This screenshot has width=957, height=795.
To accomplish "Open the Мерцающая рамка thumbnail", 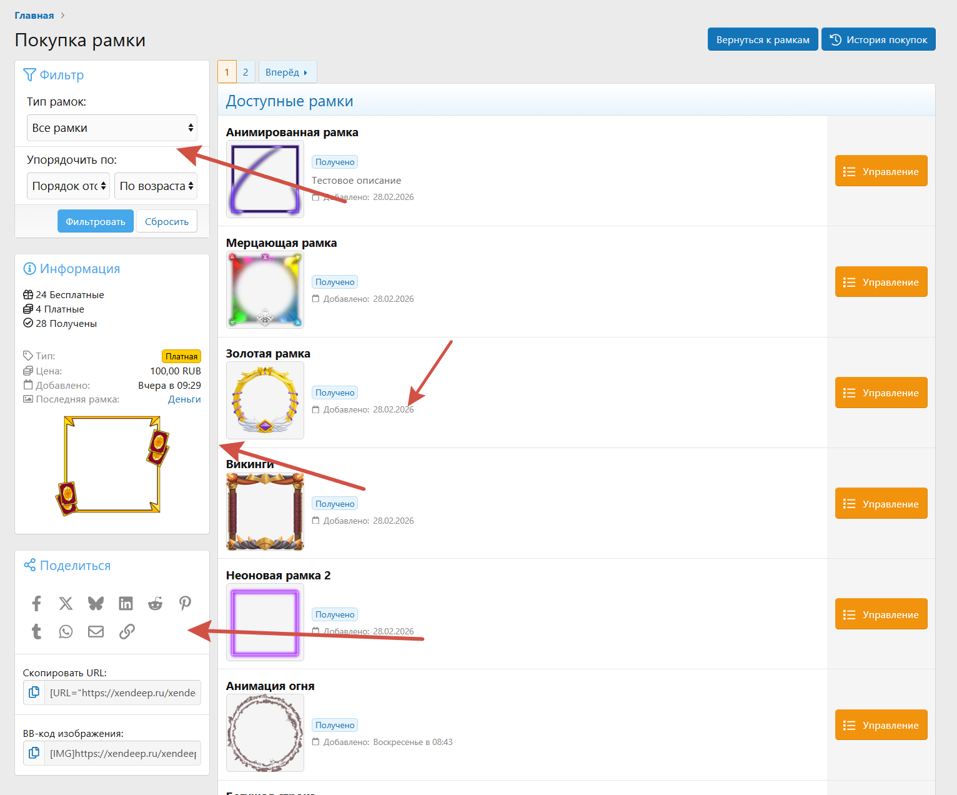I will (x=265, y=290).
